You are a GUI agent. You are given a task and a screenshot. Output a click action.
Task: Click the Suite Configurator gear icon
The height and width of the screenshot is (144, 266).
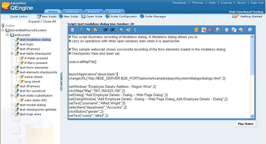(107, 16)
